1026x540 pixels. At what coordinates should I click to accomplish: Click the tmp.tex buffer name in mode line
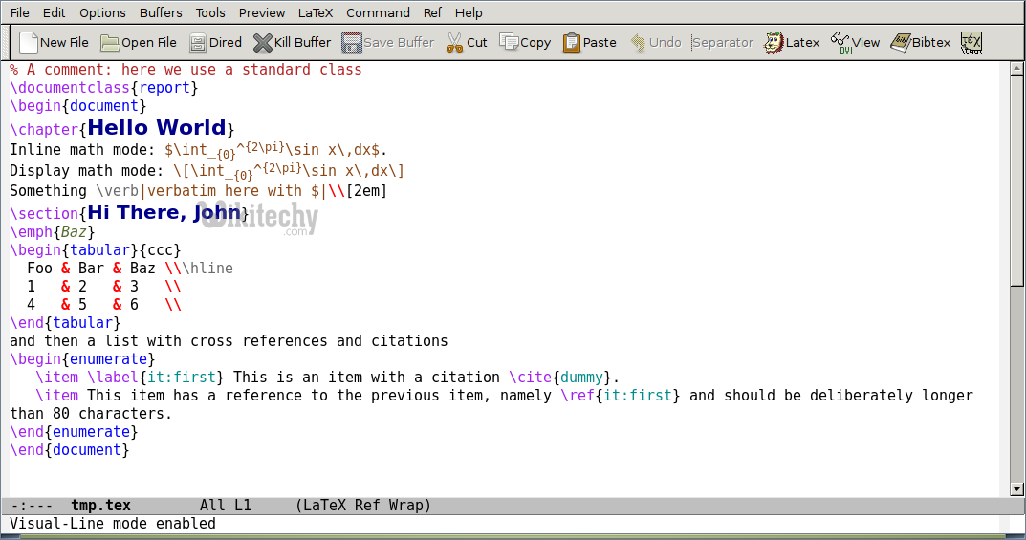click(x=100, y=506)
